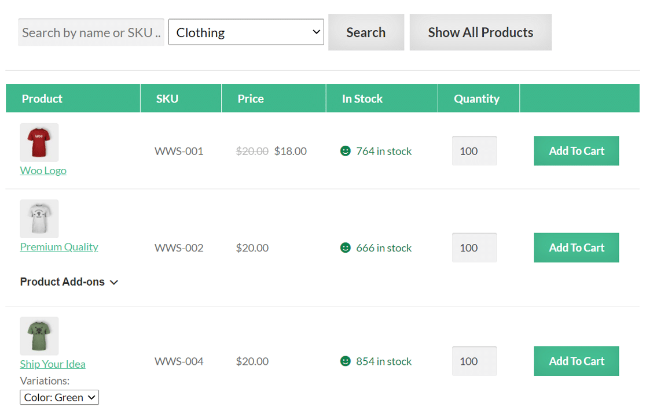Click the Show All Products button

click(x=480, y=32)
